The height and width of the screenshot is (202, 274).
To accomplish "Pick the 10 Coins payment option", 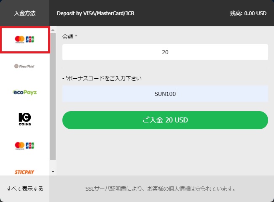I will tap(24, 119).
